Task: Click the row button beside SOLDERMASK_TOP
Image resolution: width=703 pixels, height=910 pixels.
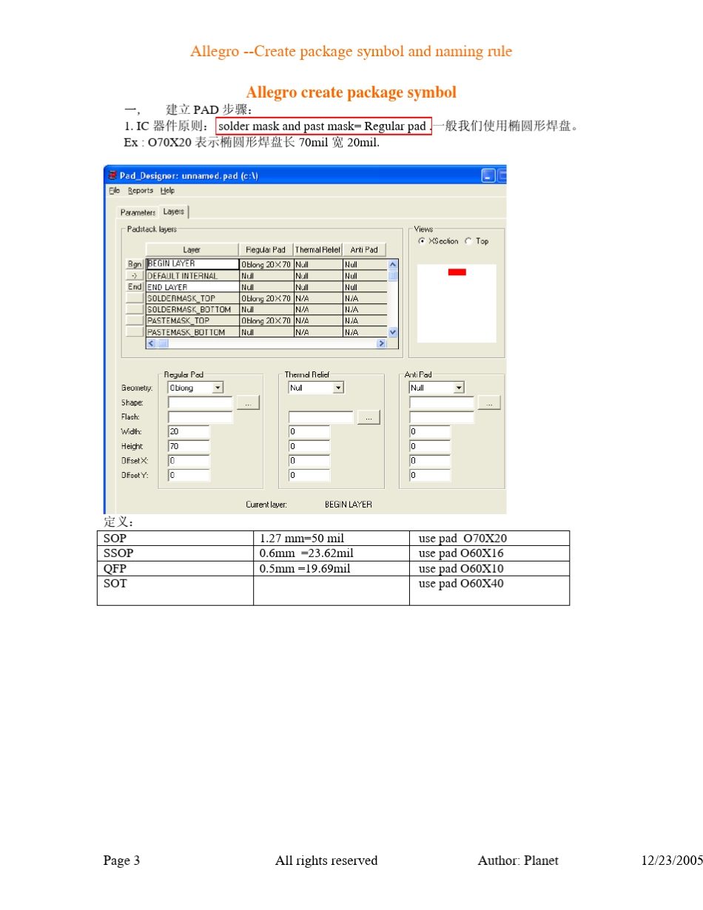Action: point(135,298)
